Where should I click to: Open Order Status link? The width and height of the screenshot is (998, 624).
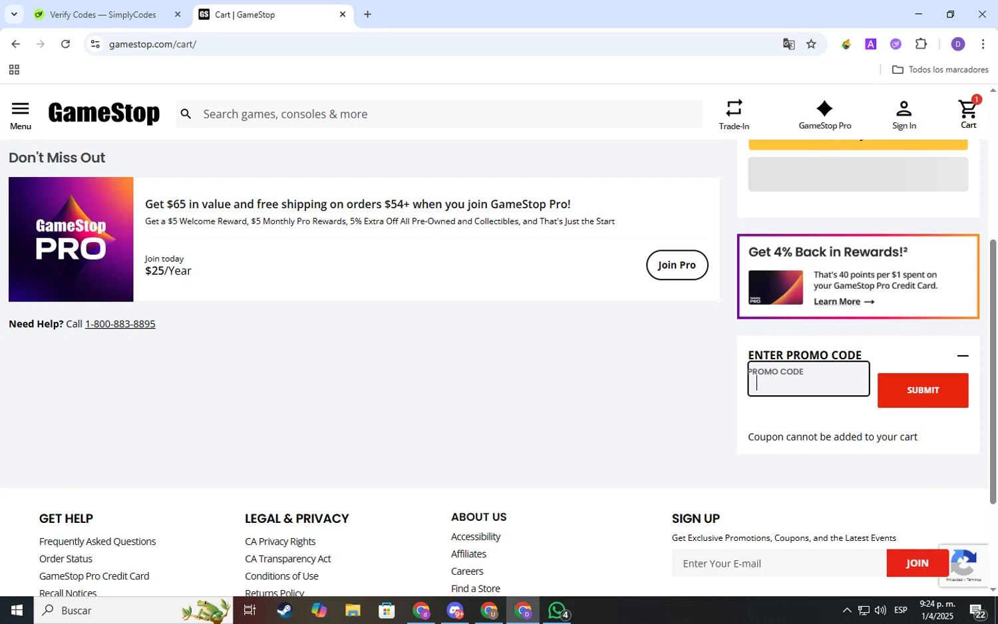[65, 559]
